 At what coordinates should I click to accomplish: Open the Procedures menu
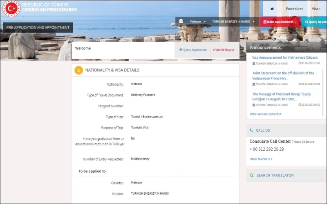pos(294,9)
